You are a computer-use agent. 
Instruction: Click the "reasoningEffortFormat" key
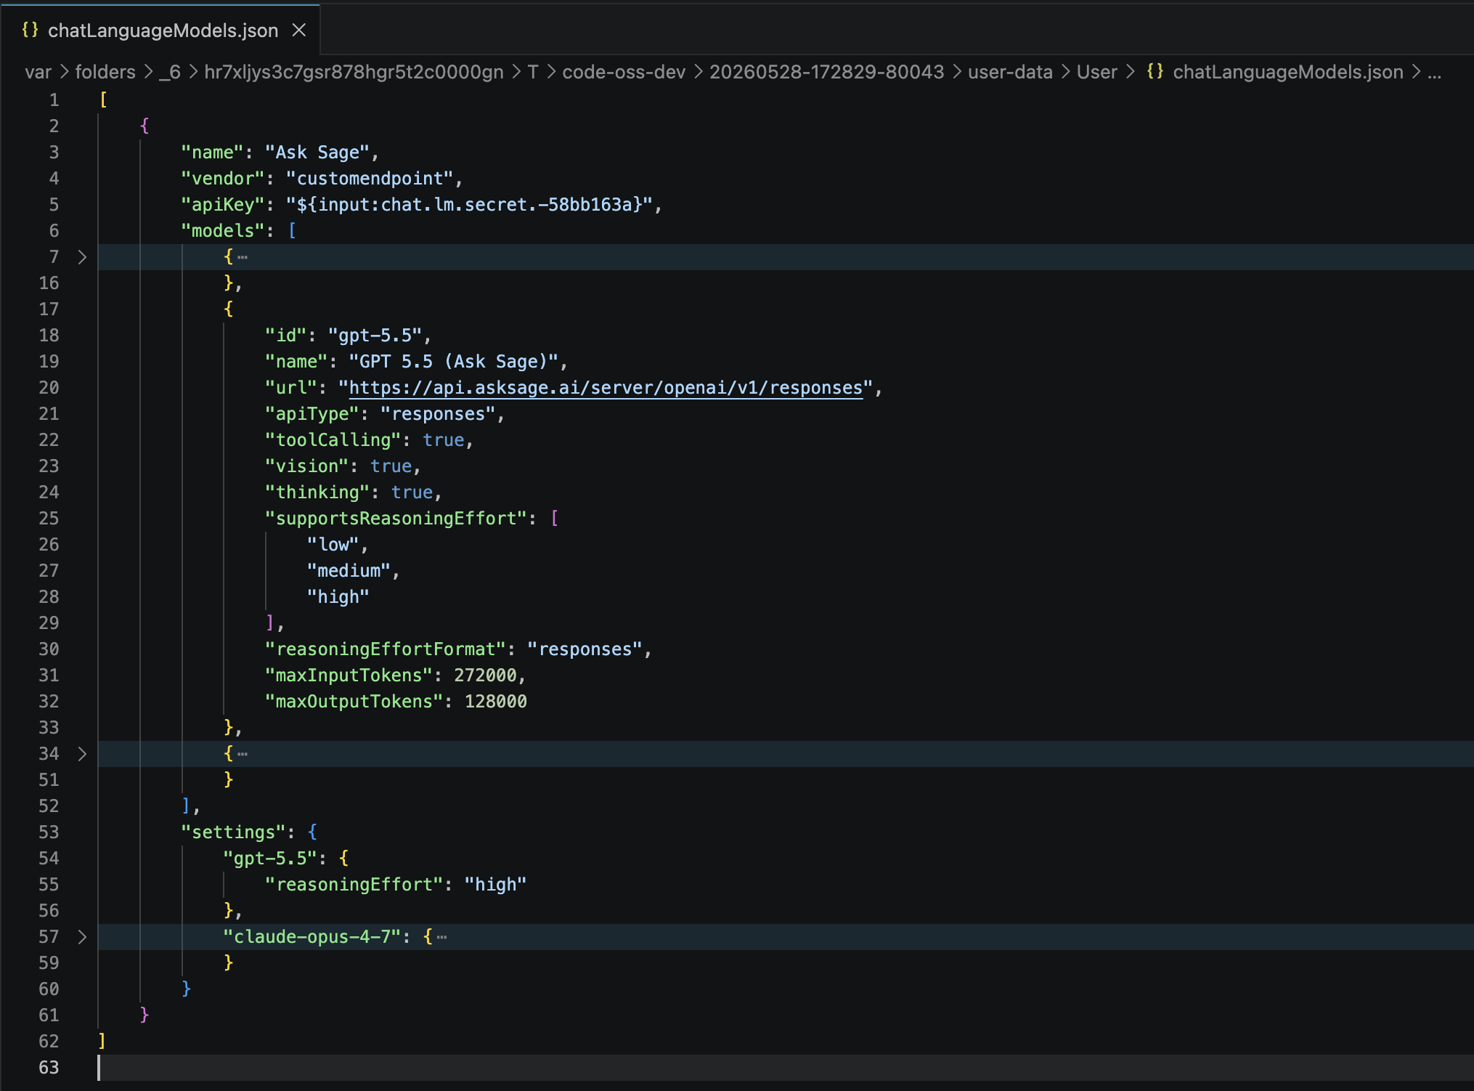click(385, 649)
